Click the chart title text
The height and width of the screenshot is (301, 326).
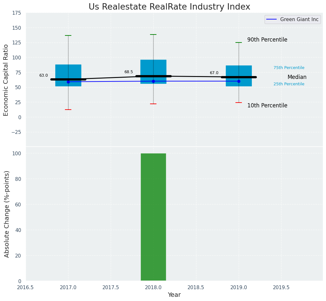coord(169,7)
